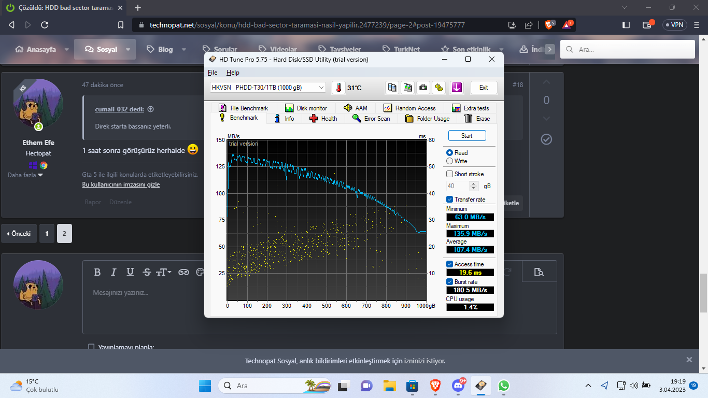Viewport: 708px width, 398px height.
Task: Open the Extra tests tab
Action: pos(471,108)
